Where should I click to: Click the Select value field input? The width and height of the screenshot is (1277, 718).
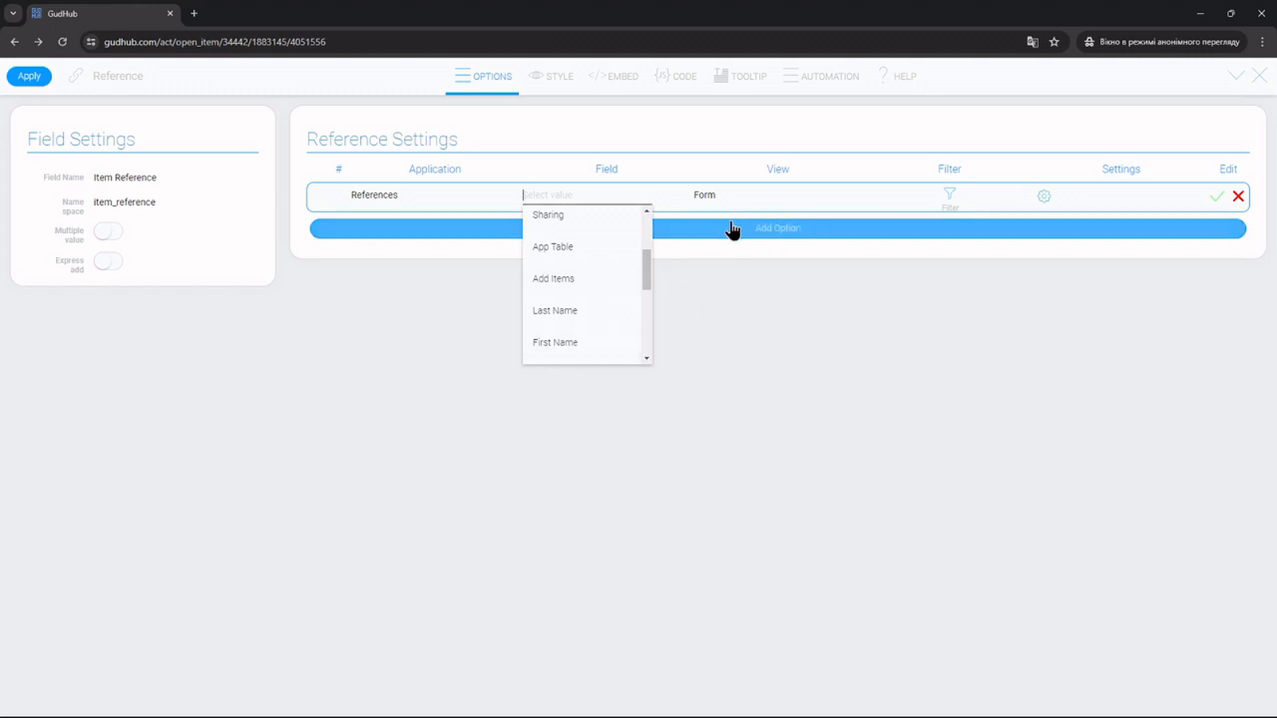pyautogui.click(x=587, y=195)
